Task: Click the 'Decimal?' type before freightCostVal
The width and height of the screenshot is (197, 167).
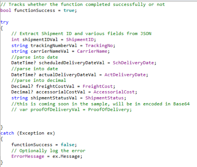Action: [x=22, y=86]
